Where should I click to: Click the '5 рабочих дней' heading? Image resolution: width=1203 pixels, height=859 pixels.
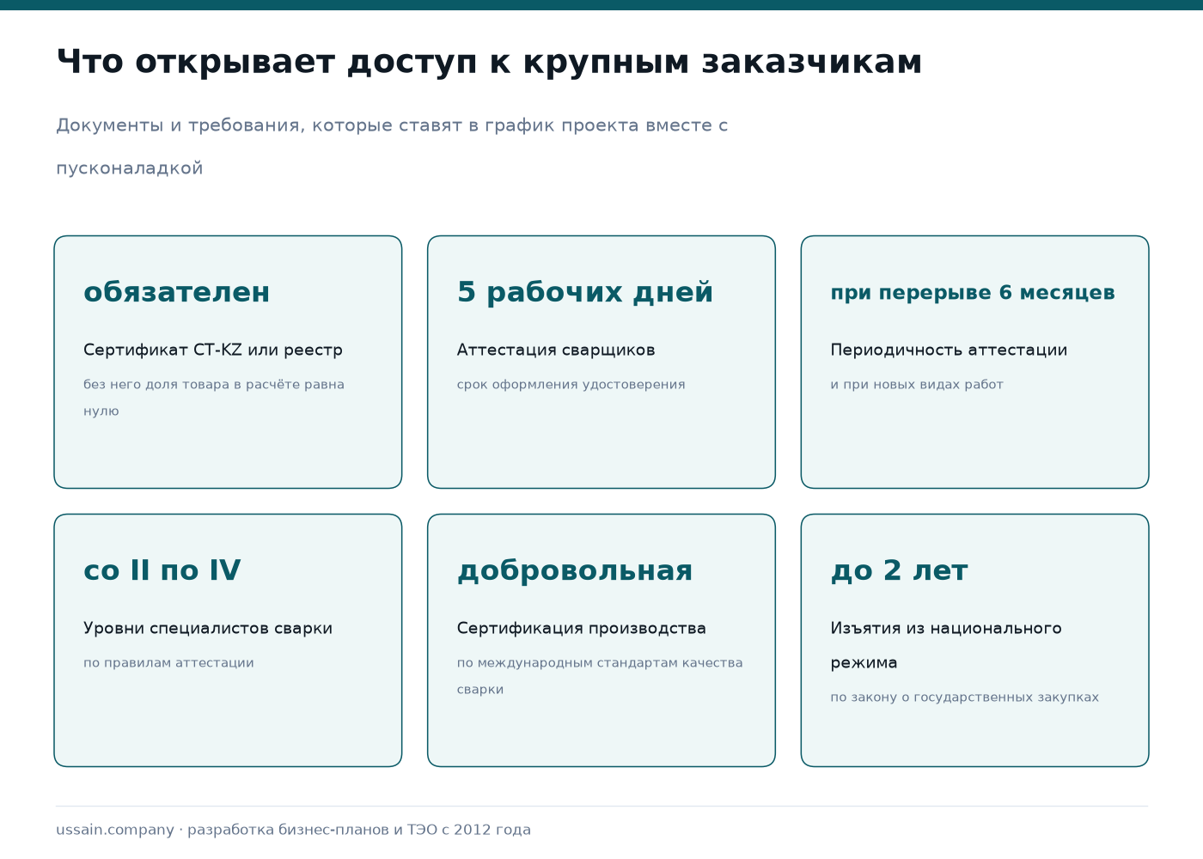[x=585, y=293]
